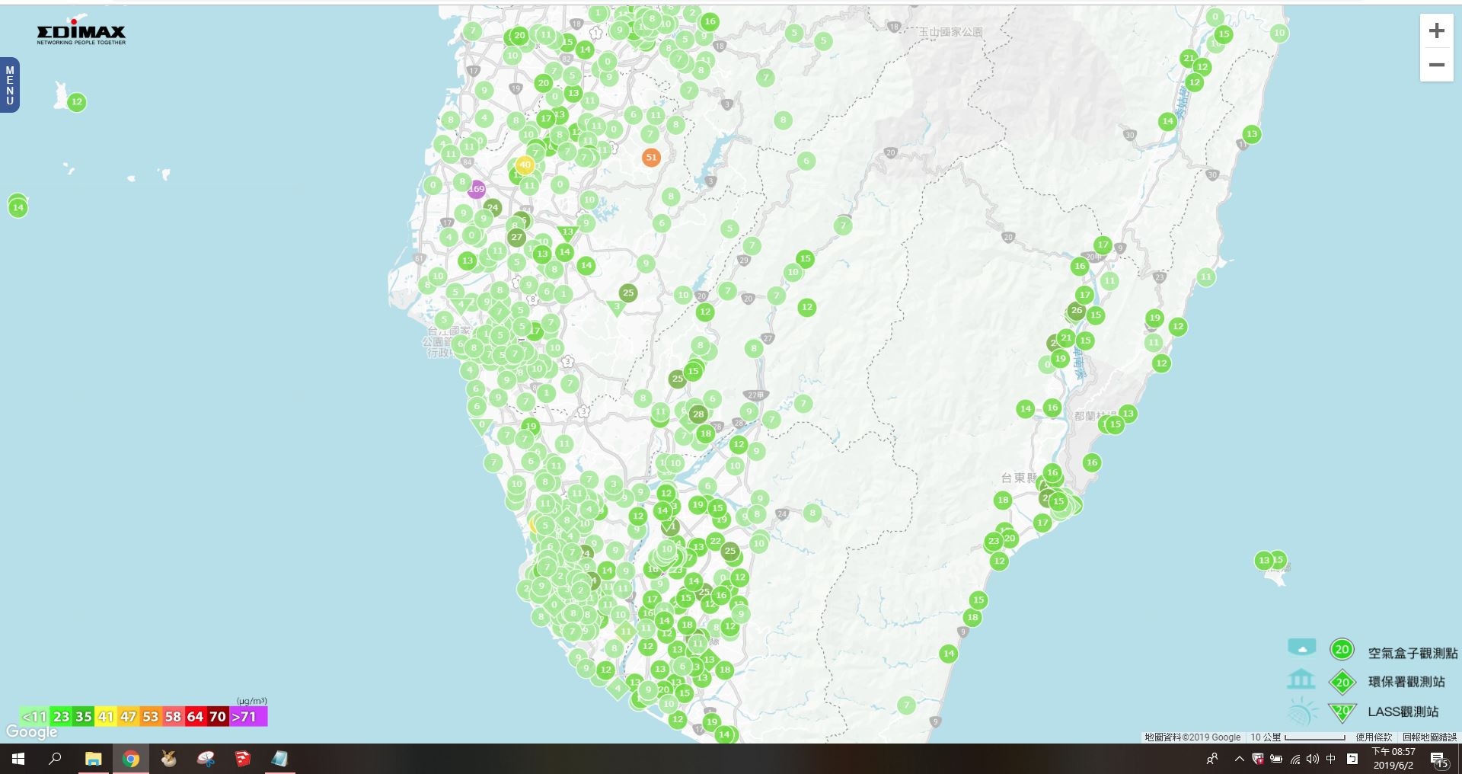Image resolution: width=1462 pixels, height=774 pixels.
Task: Expand the hidden system tray icons
Action: point(1239,759)
